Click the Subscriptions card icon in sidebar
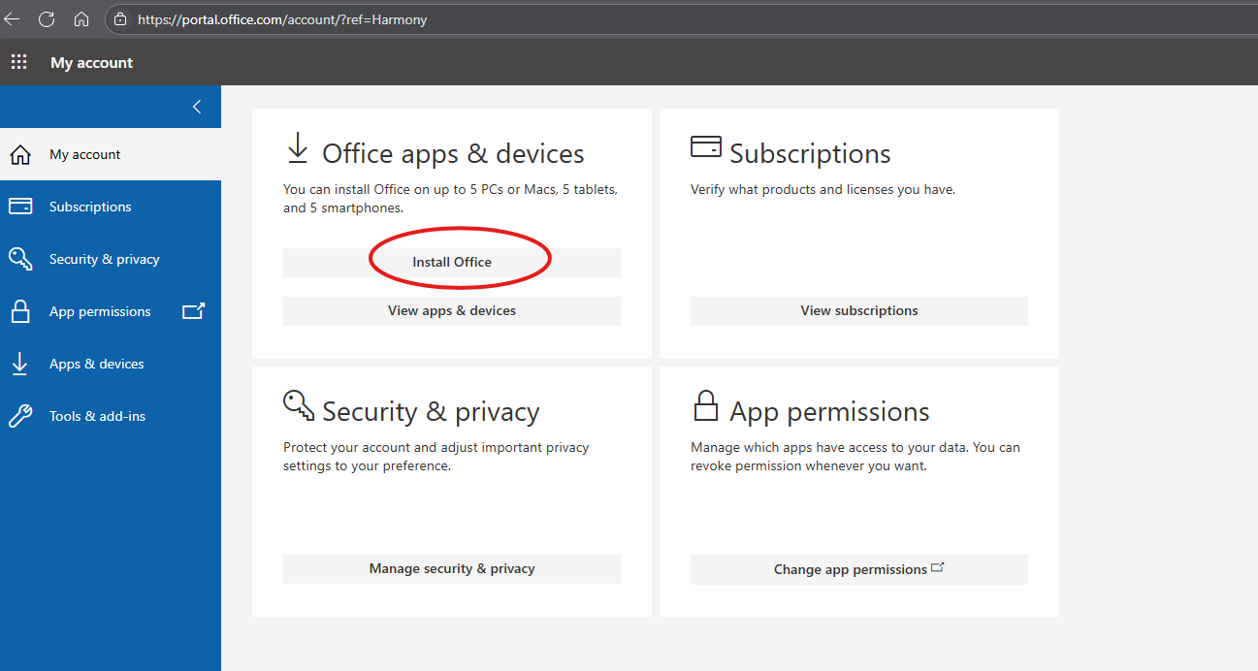The height and width of the screenshot is (671, 1258). pyautogui.click(x=19, y=207)
